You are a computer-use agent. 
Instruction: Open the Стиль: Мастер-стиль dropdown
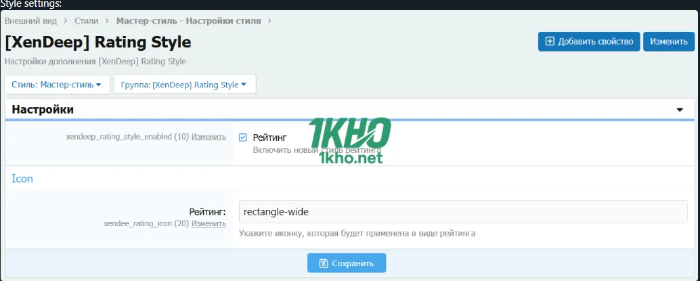pyautogui.click(x=56, y=85)
